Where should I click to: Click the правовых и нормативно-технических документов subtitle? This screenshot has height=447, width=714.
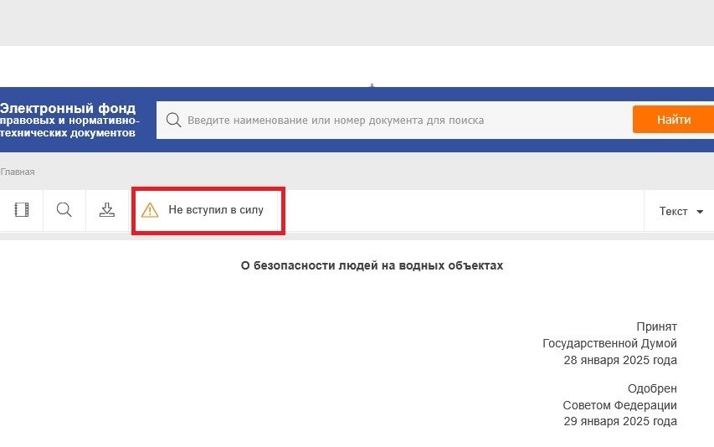69,126
